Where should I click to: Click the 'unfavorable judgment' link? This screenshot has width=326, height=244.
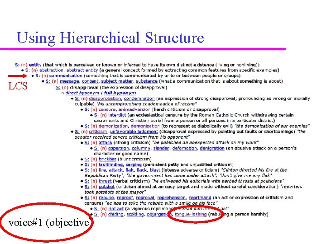point(134,131)
